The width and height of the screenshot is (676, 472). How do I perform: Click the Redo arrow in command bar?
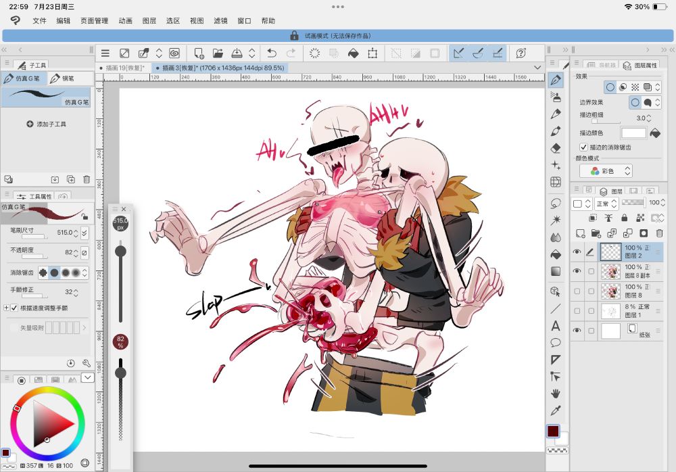click(x=291, y=53)
